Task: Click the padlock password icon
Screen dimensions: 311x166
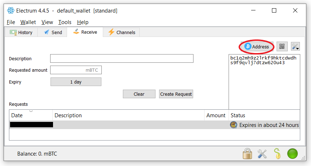Action: click(x=247, y=154)
